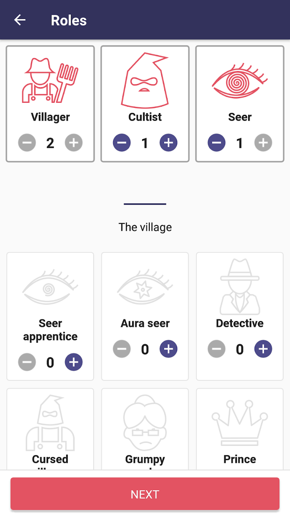Select the Seer apprentice eye icon

[x=50, y=287]
